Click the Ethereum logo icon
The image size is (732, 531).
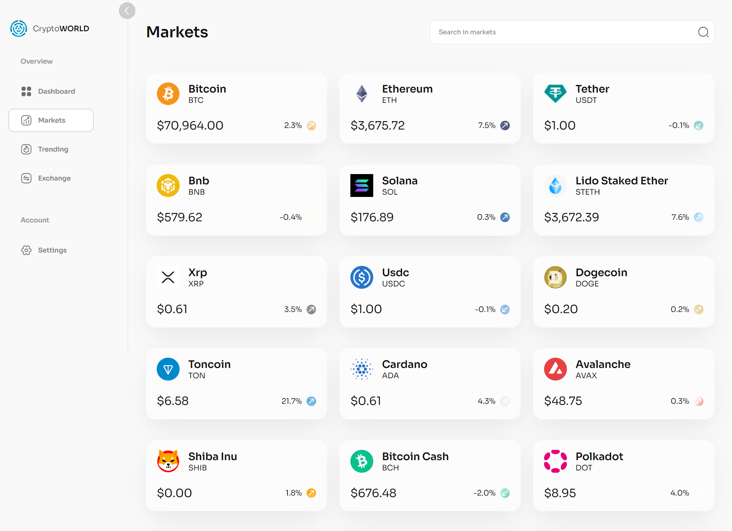[362, 94]
